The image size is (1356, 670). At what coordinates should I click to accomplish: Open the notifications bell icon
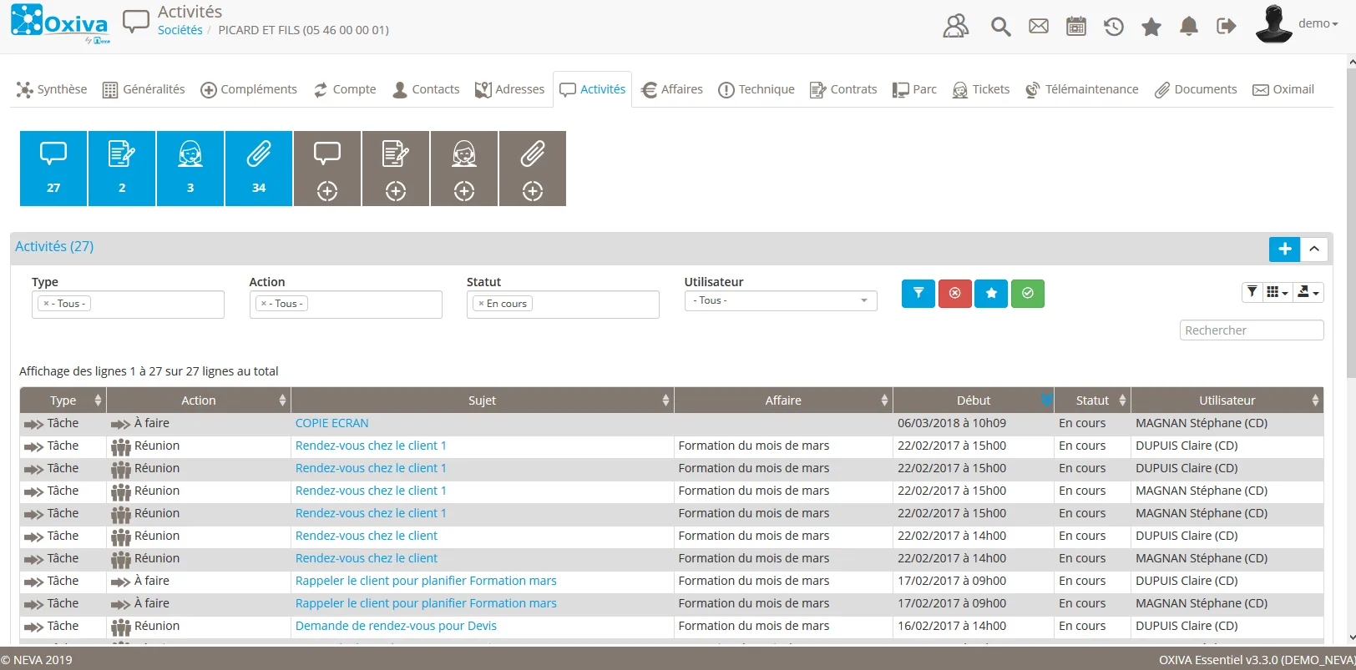pos(1189,27)
